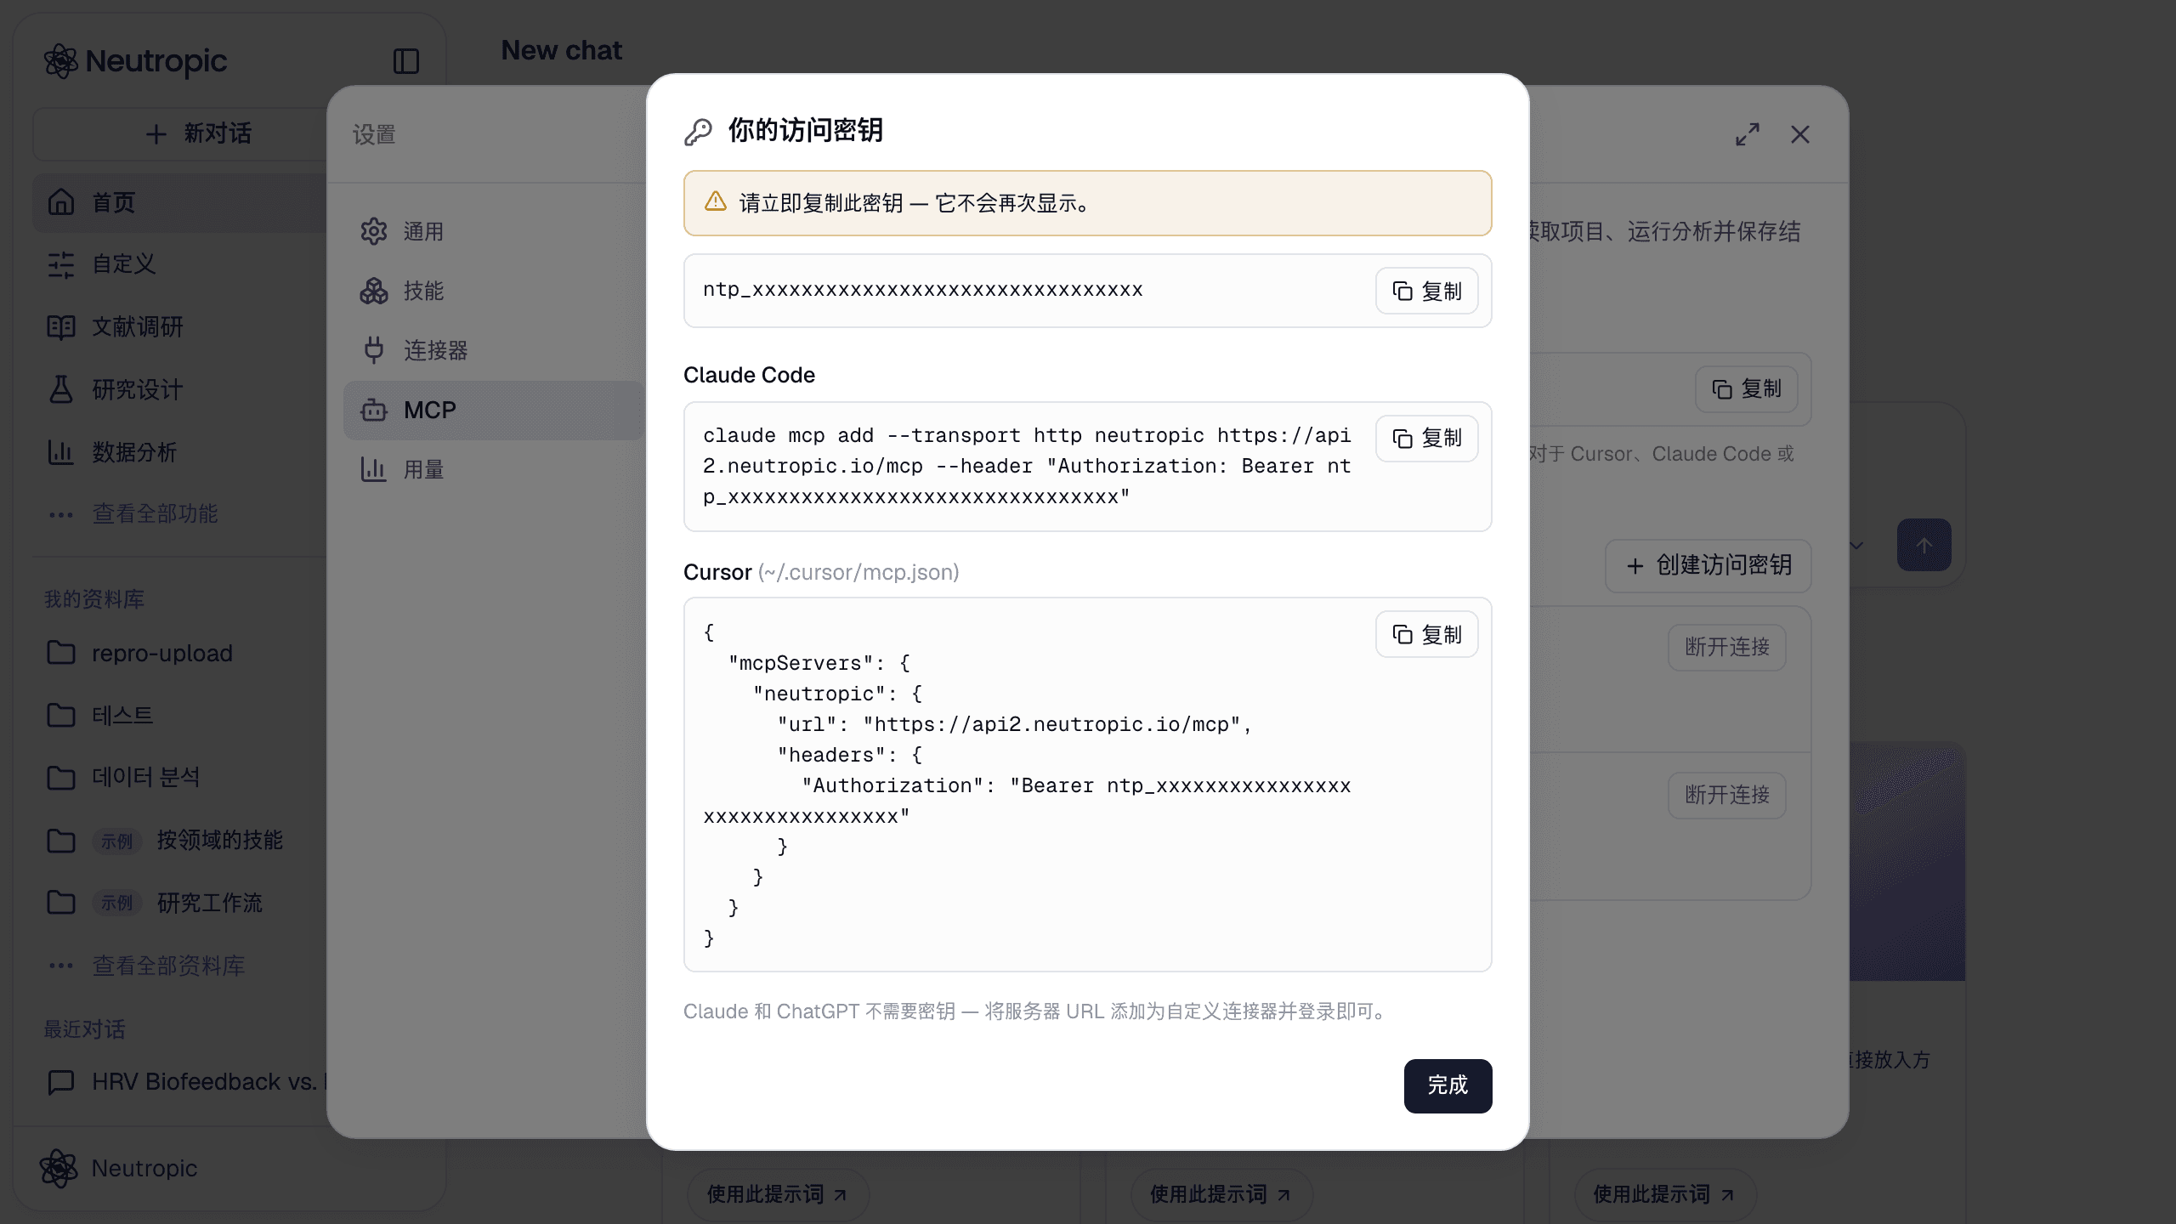Select the 用量 settings tab
This screenshot has width=2176, height=1224.
[493, 470]
